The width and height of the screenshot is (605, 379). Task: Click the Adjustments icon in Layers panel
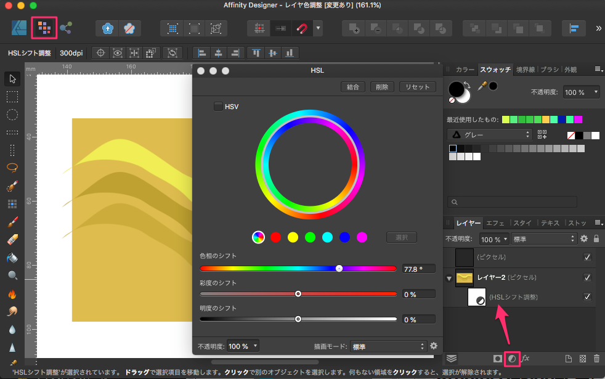coord(511,358)
